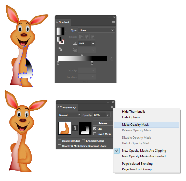The image size is (186, 181).
Task: Click the Transparency panel tab
Action: (68, 107)
